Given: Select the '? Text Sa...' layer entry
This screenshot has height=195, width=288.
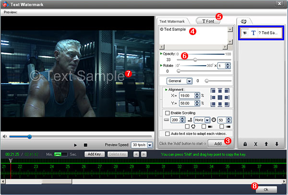Looking at the screenshot, I should tap(262, 33).
